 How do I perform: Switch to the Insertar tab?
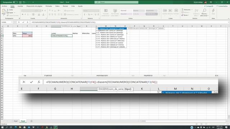point(20,6)
